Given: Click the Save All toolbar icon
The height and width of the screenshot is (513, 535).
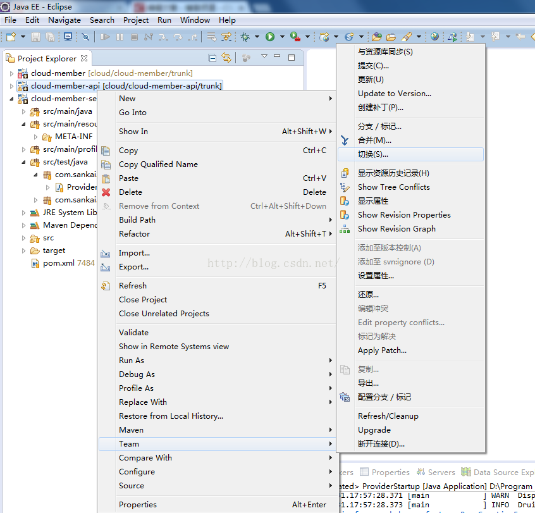Looking at the screenshot, I should click(50, 37).
